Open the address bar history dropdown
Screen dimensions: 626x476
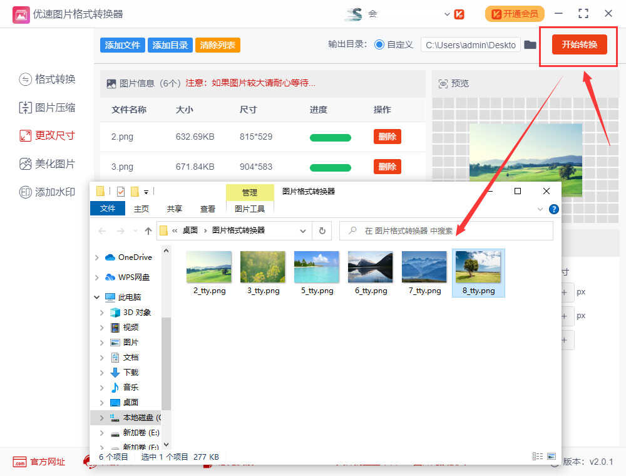[x=304, y=230]
